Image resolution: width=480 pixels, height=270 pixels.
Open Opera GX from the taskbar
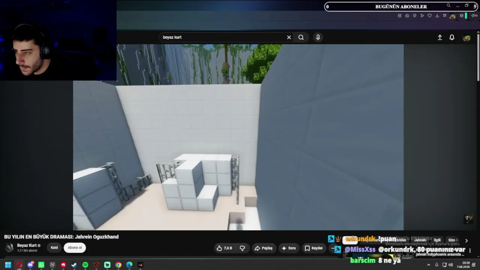point(19,265)
